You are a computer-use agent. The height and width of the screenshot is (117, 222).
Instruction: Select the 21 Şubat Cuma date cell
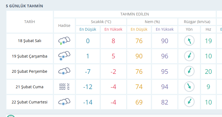pyautogui.click(x=30, y=87)
